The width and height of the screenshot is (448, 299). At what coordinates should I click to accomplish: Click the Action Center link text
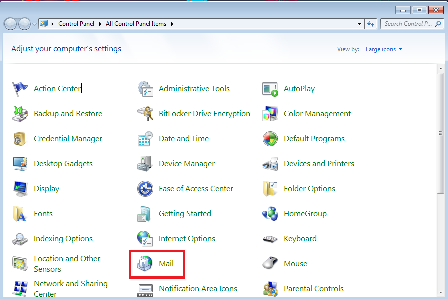tap(57, 89)
